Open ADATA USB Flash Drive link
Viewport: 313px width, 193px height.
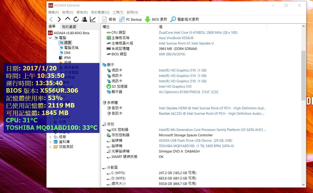(x=195, y=141)
